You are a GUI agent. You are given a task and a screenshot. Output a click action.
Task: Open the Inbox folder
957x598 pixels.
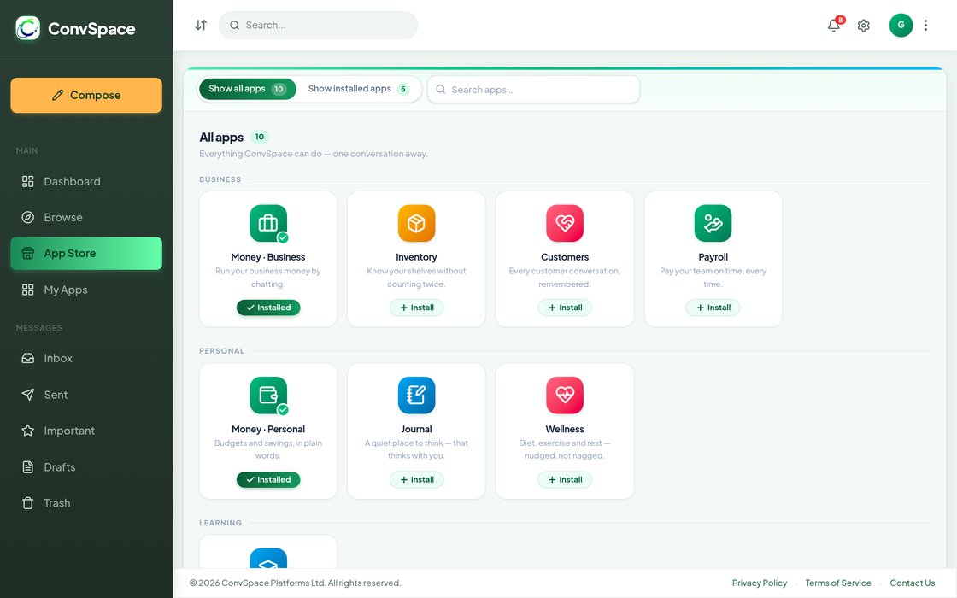pos(86,358)
